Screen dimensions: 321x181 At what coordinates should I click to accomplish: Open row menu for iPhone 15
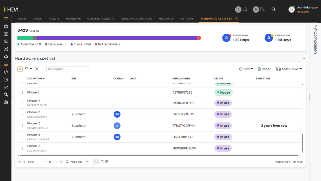coord(22,148)
